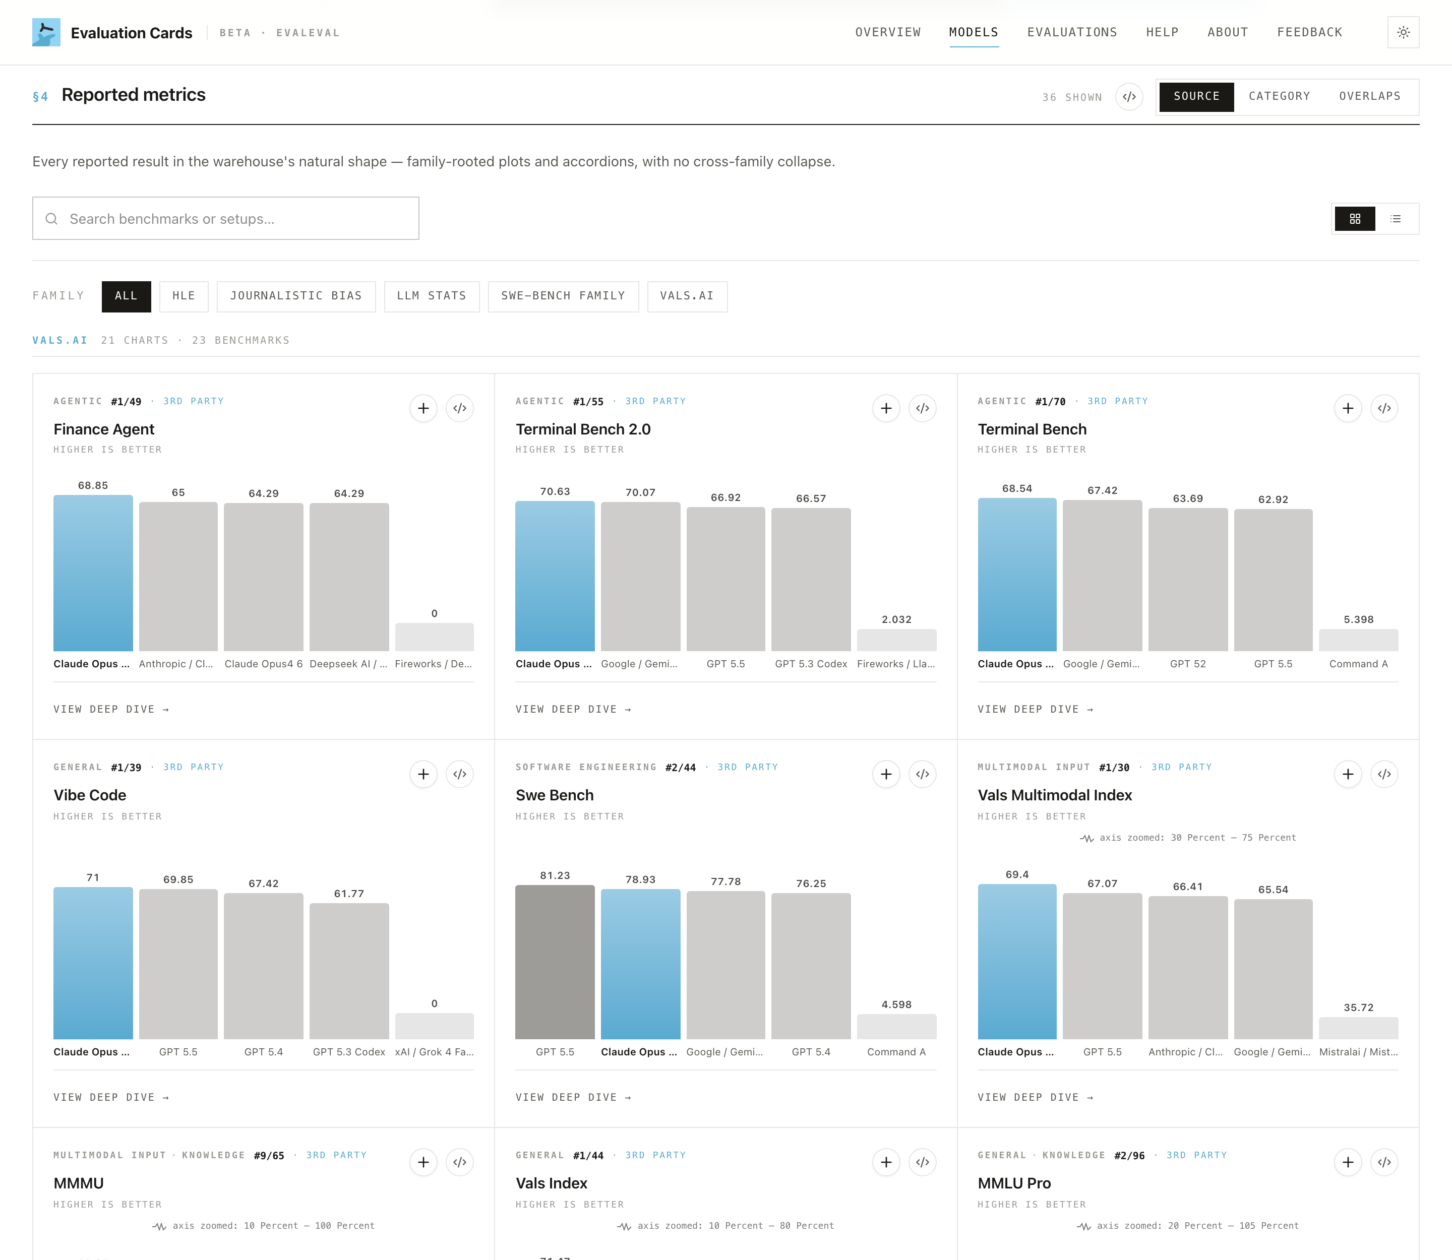Open embed code for Vals Index card

pyautogui.click(x=923, y=1162)
